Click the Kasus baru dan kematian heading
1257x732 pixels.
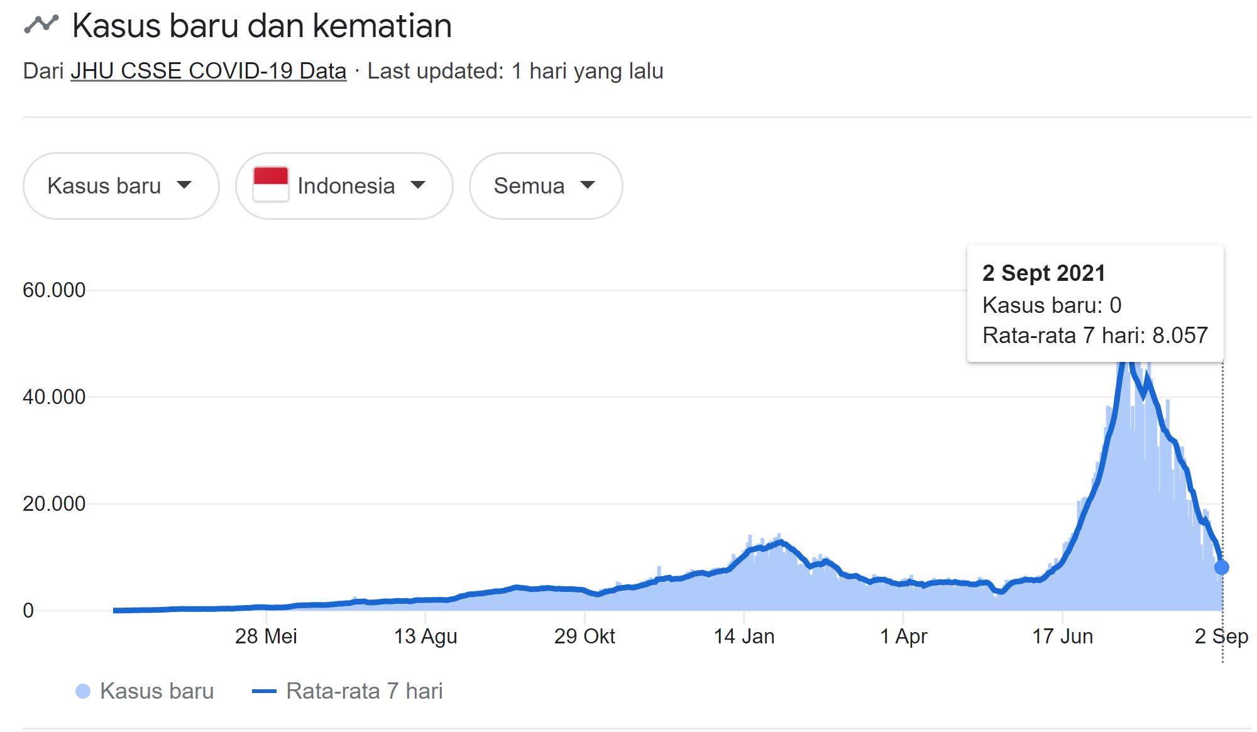coord(262,26)
